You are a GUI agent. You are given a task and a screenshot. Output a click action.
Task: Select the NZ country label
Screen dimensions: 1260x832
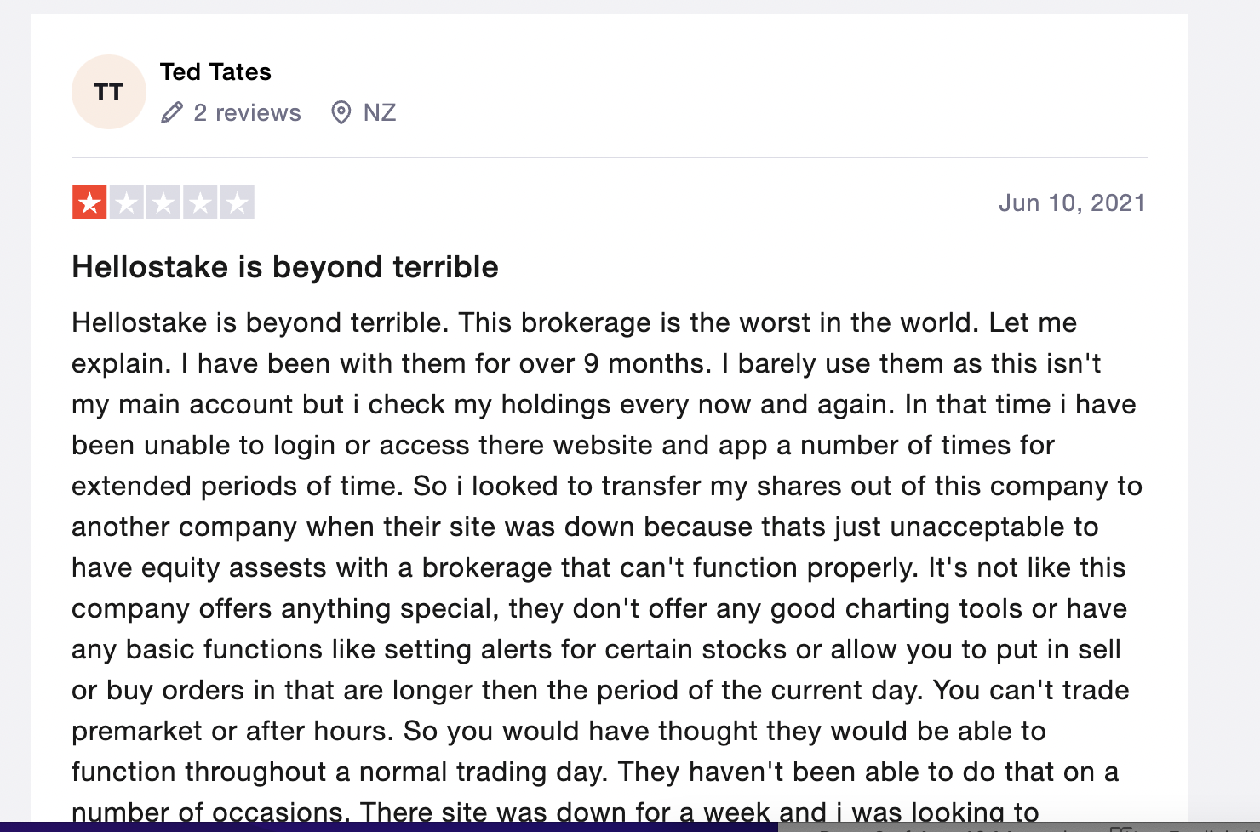pos(380,113)
